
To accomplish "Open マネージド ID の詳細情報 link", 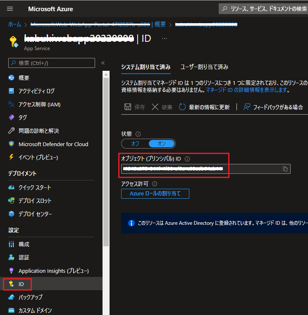I will (246, 90).
